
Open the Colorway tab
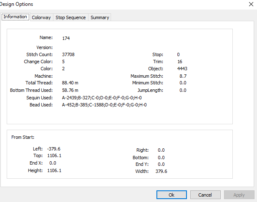point(41,17)
